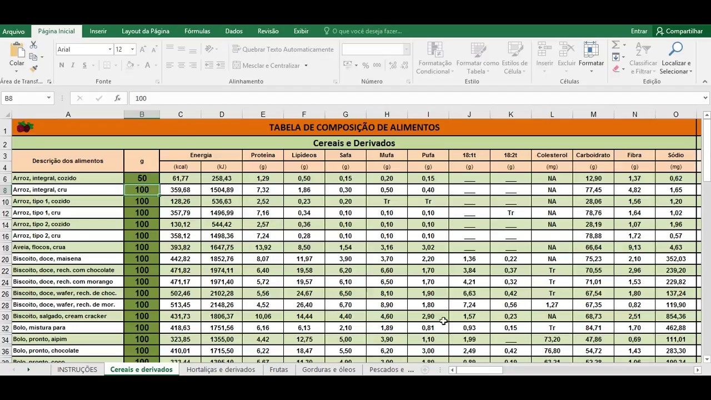Toggle Quebrar Texto Automaticamente
711x400 pixels.
point(283,49)
